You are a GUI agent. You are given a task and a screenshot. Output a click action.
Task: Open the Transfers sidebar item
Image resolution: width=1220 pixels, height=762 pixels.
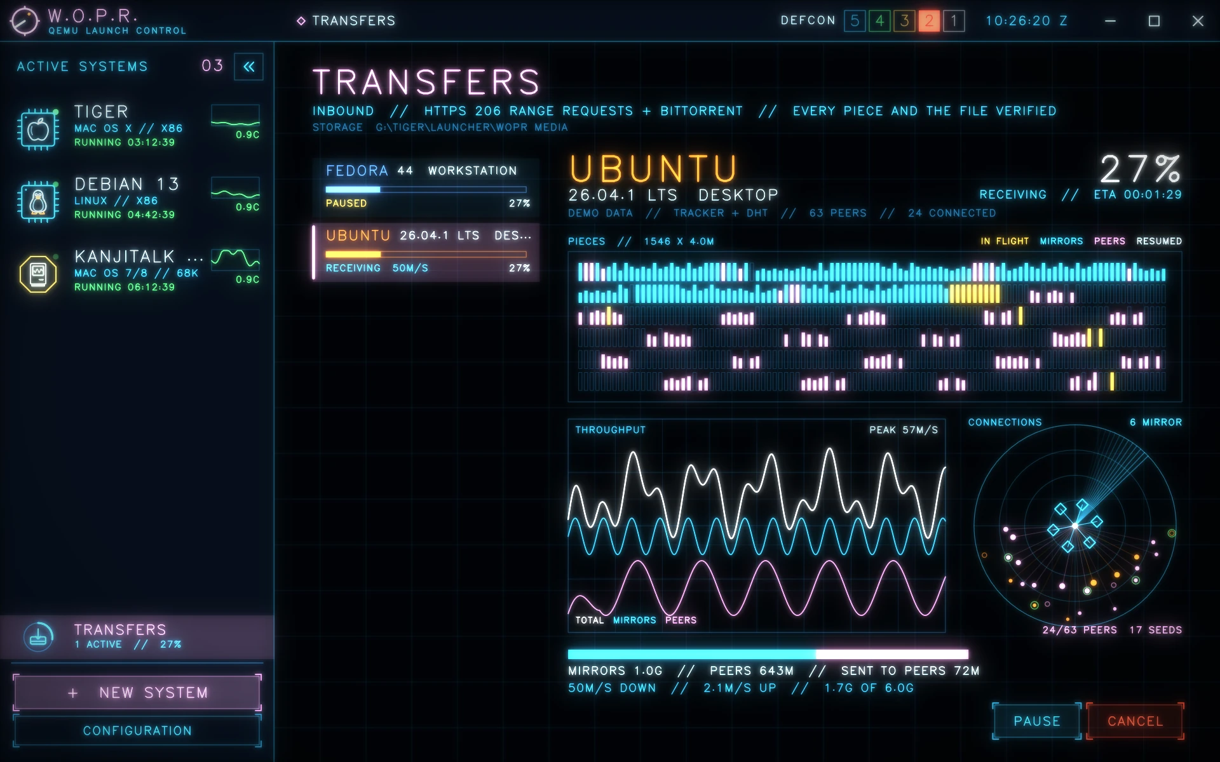point(137,637)
